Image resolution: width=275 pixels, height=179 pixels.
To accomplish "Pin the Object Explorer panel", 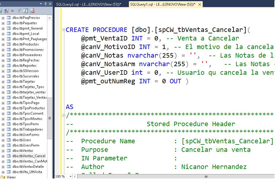I will tap(45, 4).
